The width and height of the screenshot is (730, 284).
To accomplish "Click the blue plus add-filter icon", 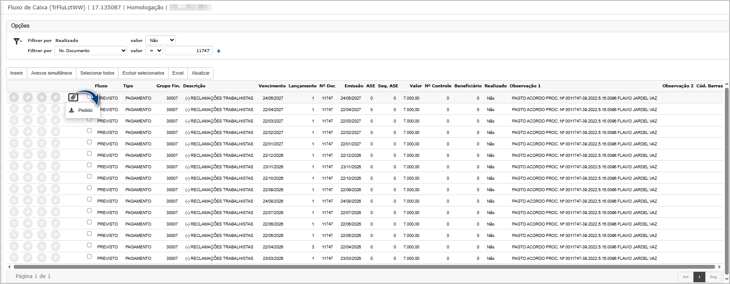I will point(219,51).
